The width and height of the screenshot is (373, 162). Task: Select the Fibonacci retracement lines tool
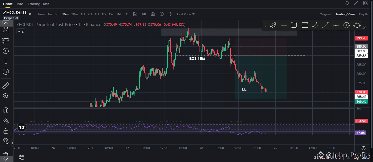[305, 25]
